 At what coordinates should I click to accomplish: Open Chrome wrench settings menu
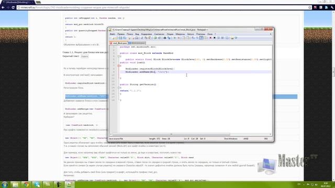tap(332, 7)
